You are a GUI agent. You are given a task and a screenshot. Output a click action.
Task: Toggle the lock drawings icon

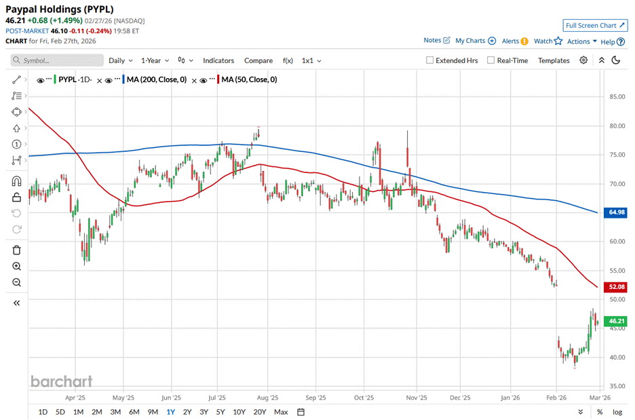(x=16, y=197)
